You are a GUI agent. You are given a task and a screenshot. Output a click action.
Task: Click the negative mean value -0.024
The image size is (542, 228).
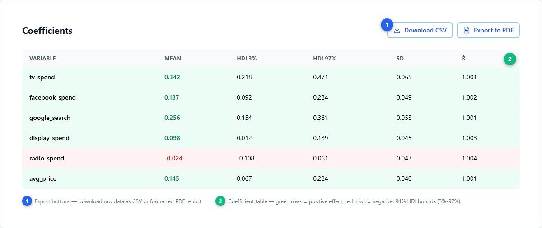[x=173, y=158]
